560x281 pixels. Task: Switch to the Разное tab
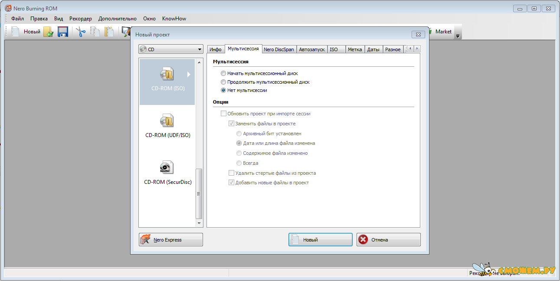pos(393,49)
